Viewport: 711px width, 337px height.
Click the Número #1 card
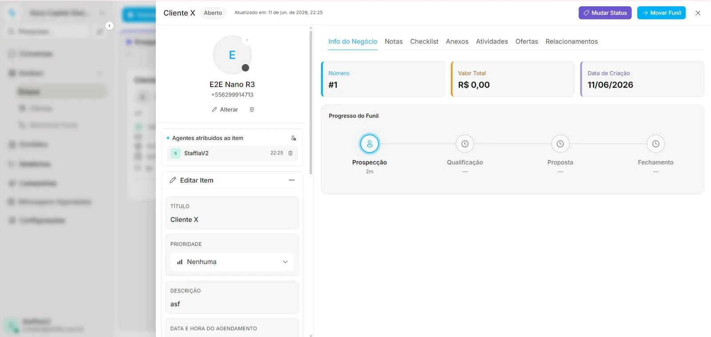coord(383,79)
